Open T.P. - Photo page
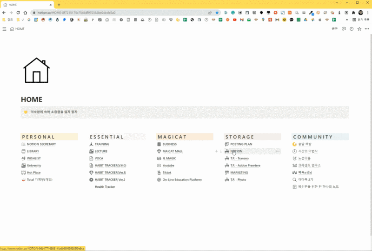 [238, 179]
